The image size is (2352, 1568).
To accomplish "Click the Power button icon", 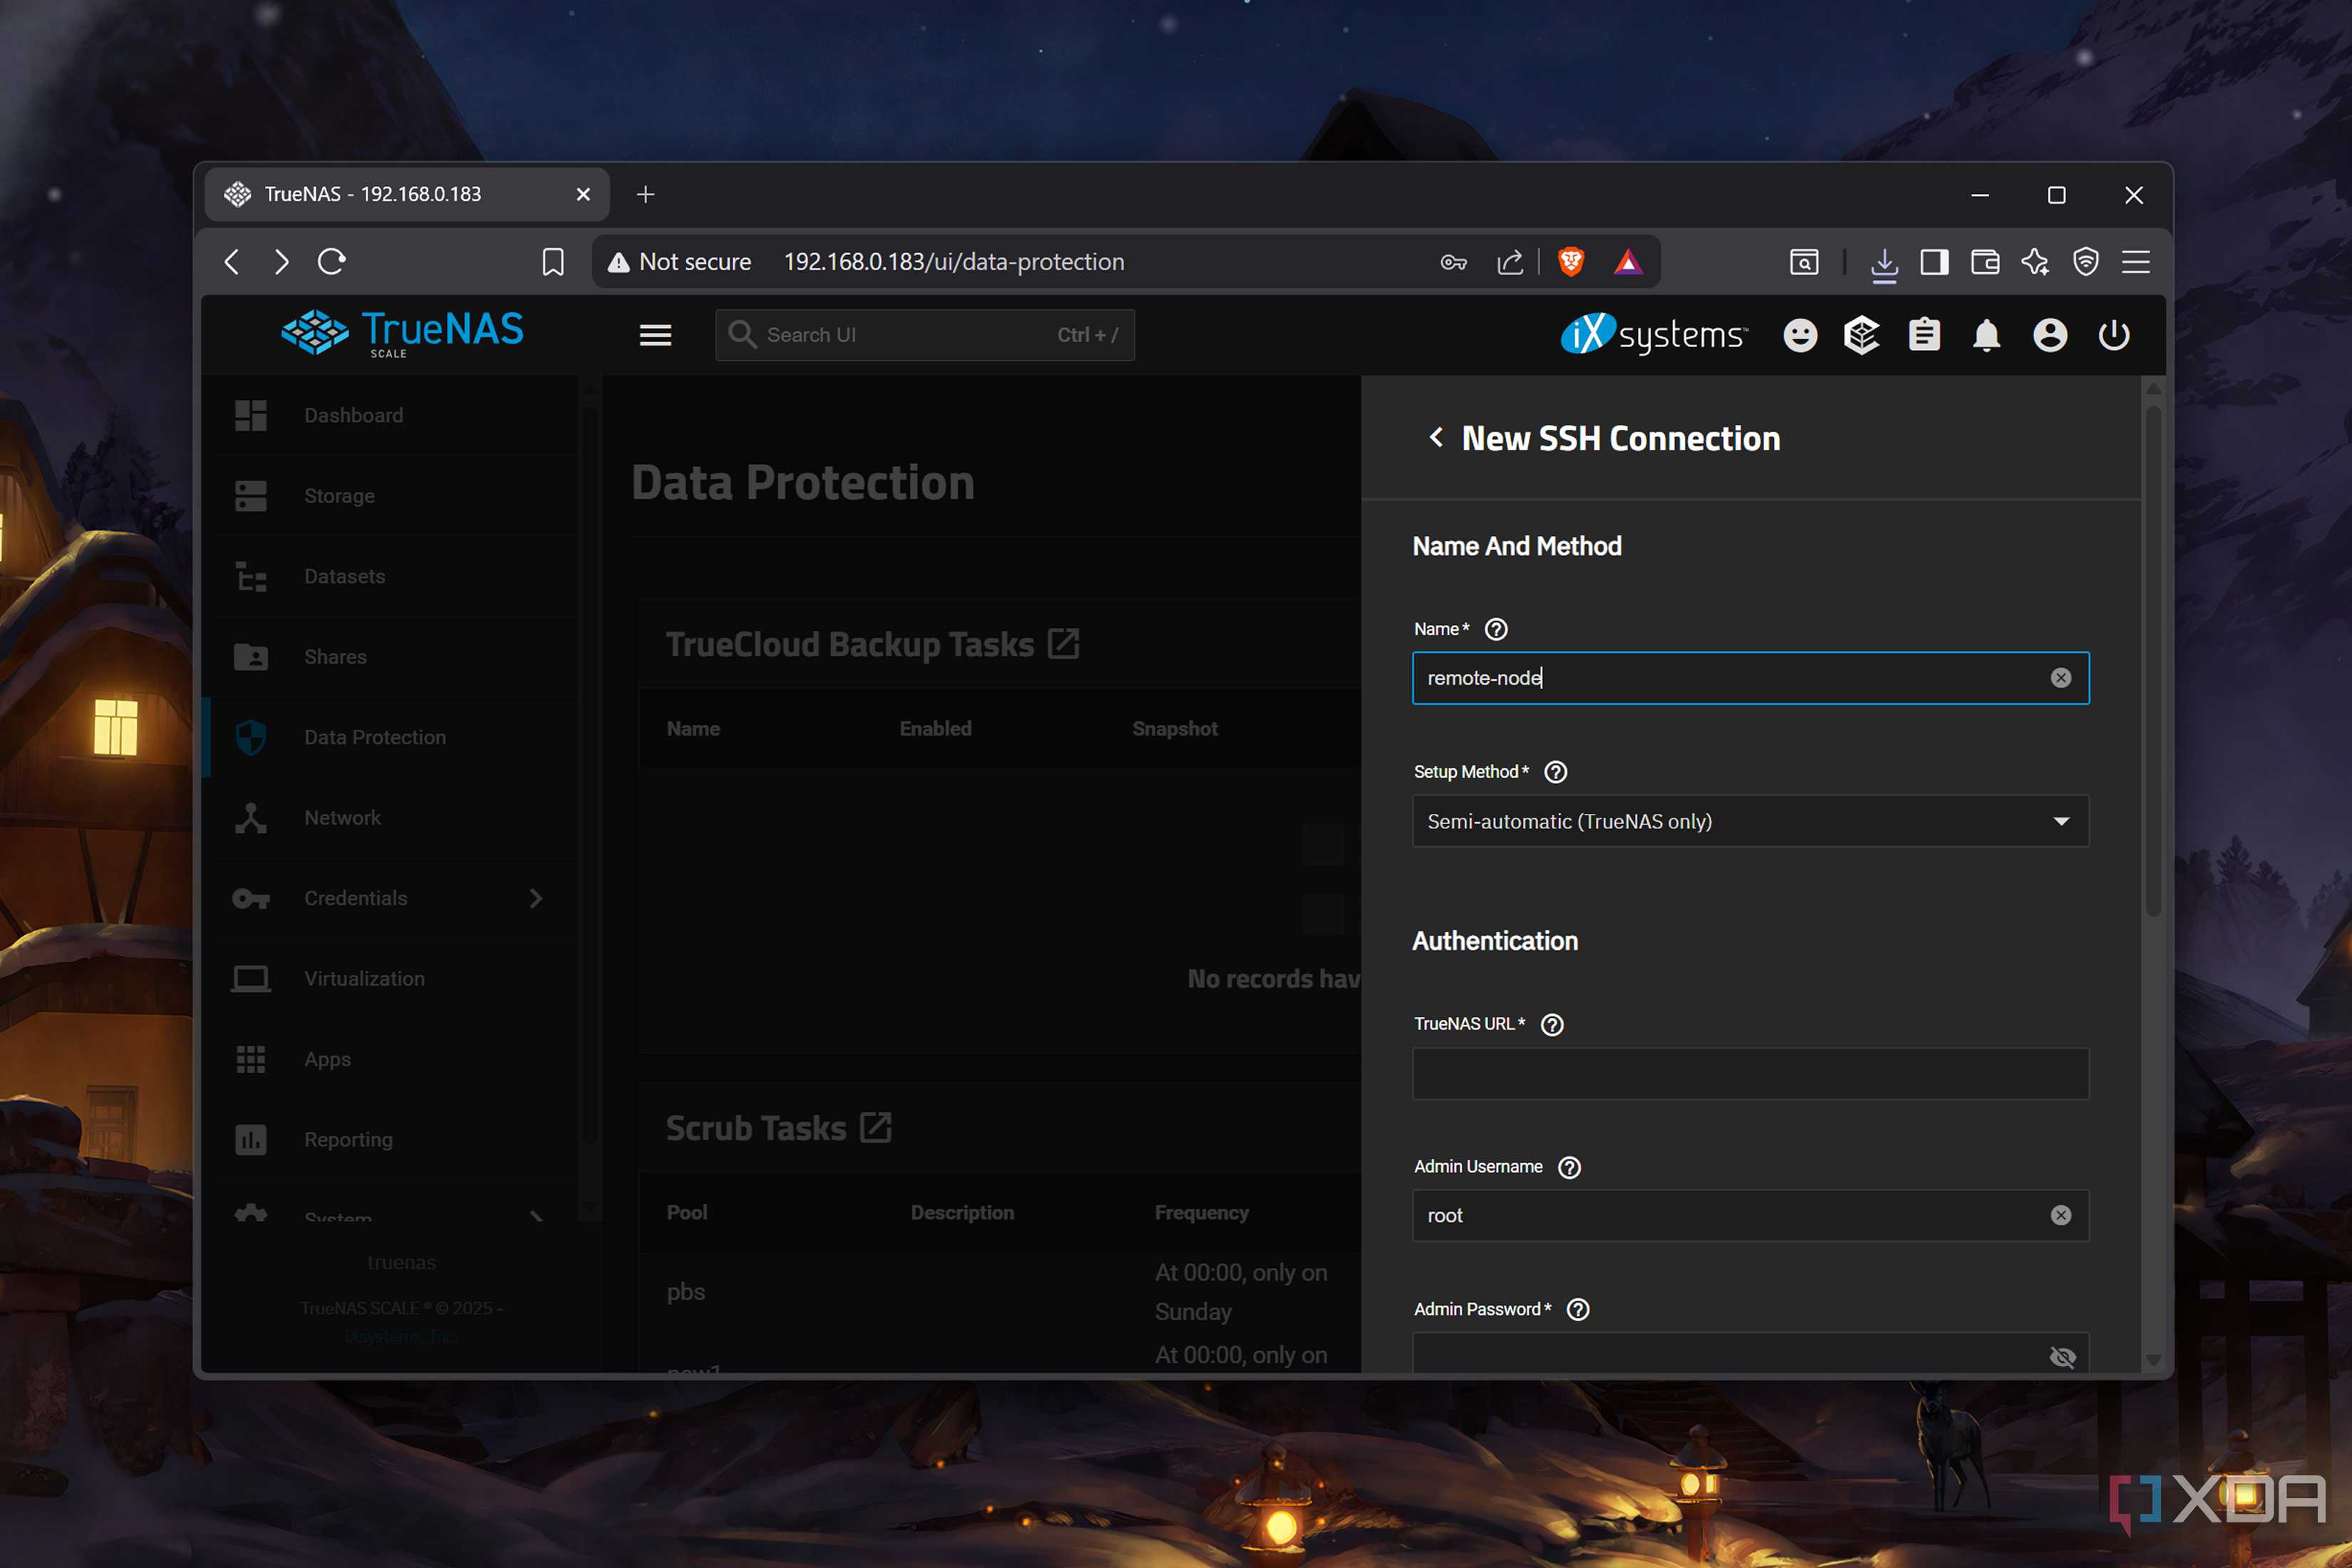I will tap(2113, 335).
